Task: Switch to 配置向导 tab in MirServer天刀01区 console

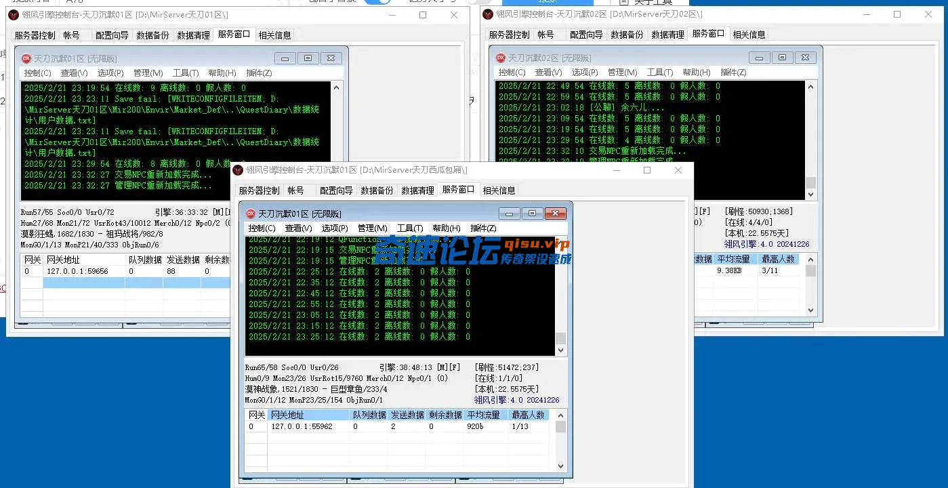Action: (x=112, y=35)
